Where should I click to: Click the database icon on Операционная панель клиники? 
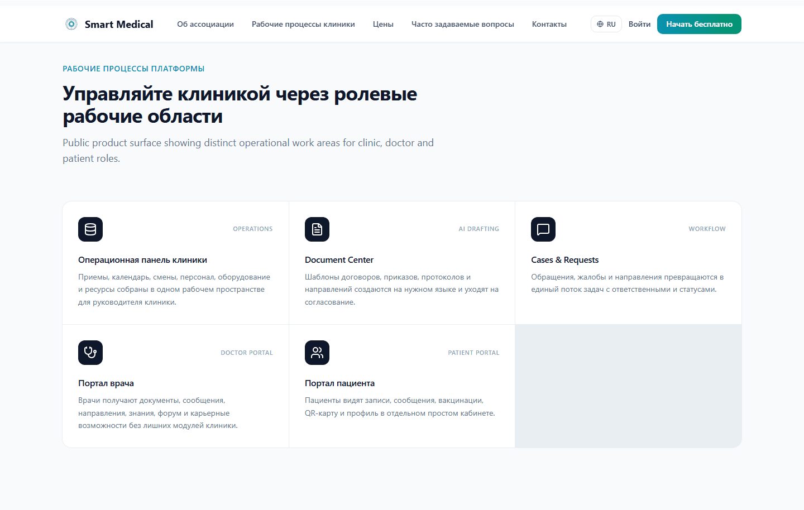tap(90, 229)
